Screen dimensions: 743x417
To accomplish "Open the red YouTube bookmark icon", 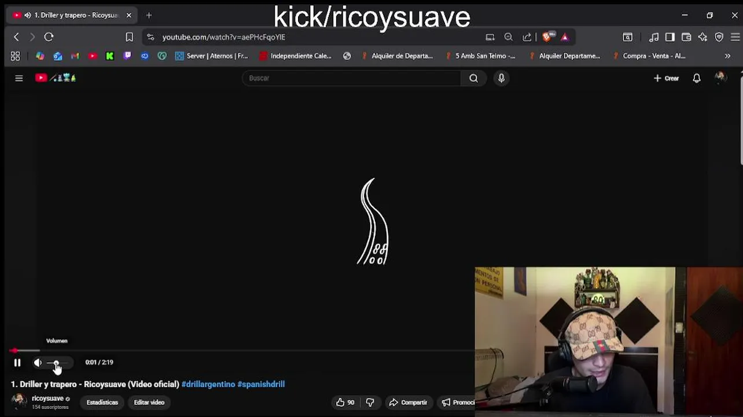I will tap(93, 56).
